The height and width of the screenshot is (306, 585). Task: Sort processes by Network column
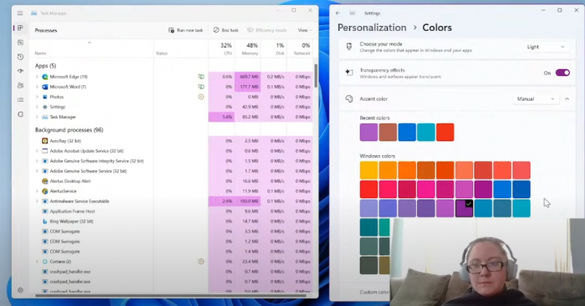[x=300, y=48]
